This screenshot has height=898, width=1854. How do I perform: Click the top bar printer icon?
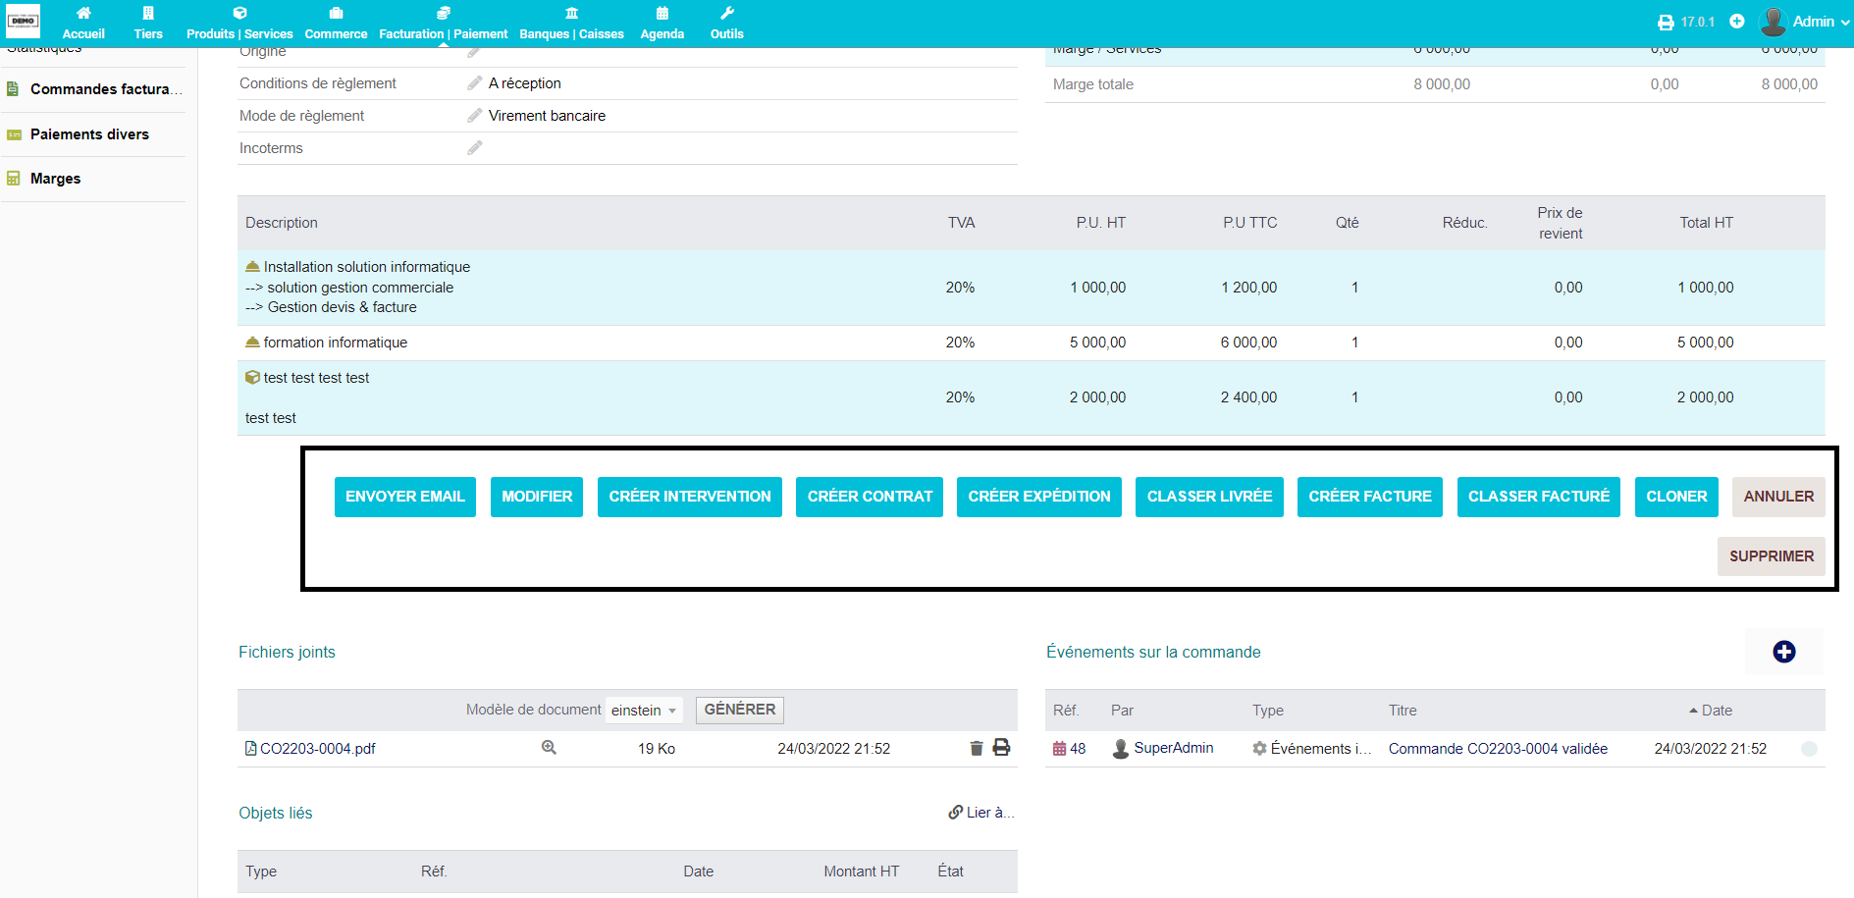[1666, 22]
